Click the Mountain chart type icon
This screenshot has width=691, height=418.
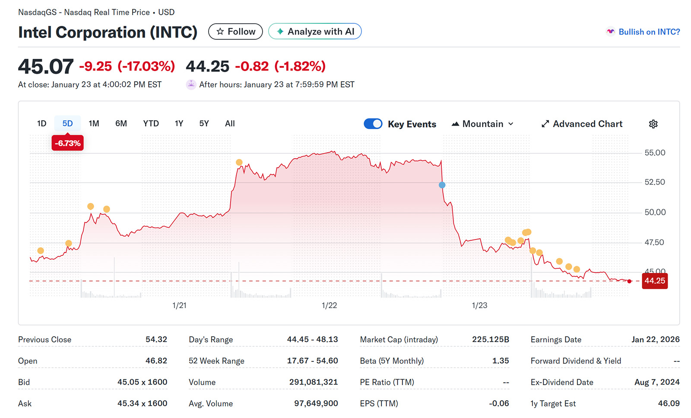click(x=455, y=124)
